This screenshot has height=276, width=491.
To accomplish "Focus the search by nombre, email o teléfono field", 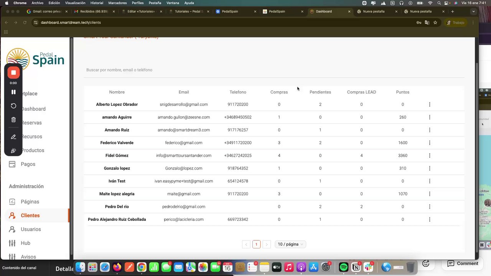I will pos(274,70).
